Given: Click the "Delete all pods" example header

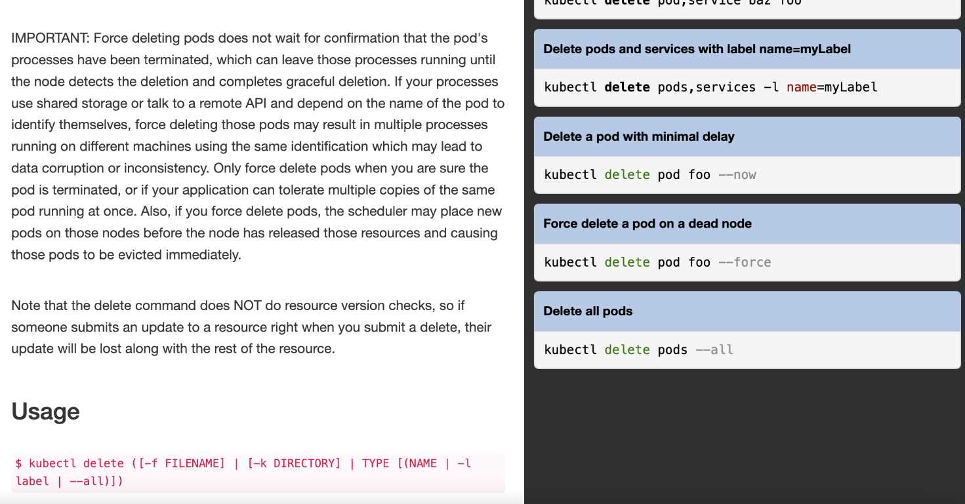Looking at the screenshot, I should click(588, 311).
